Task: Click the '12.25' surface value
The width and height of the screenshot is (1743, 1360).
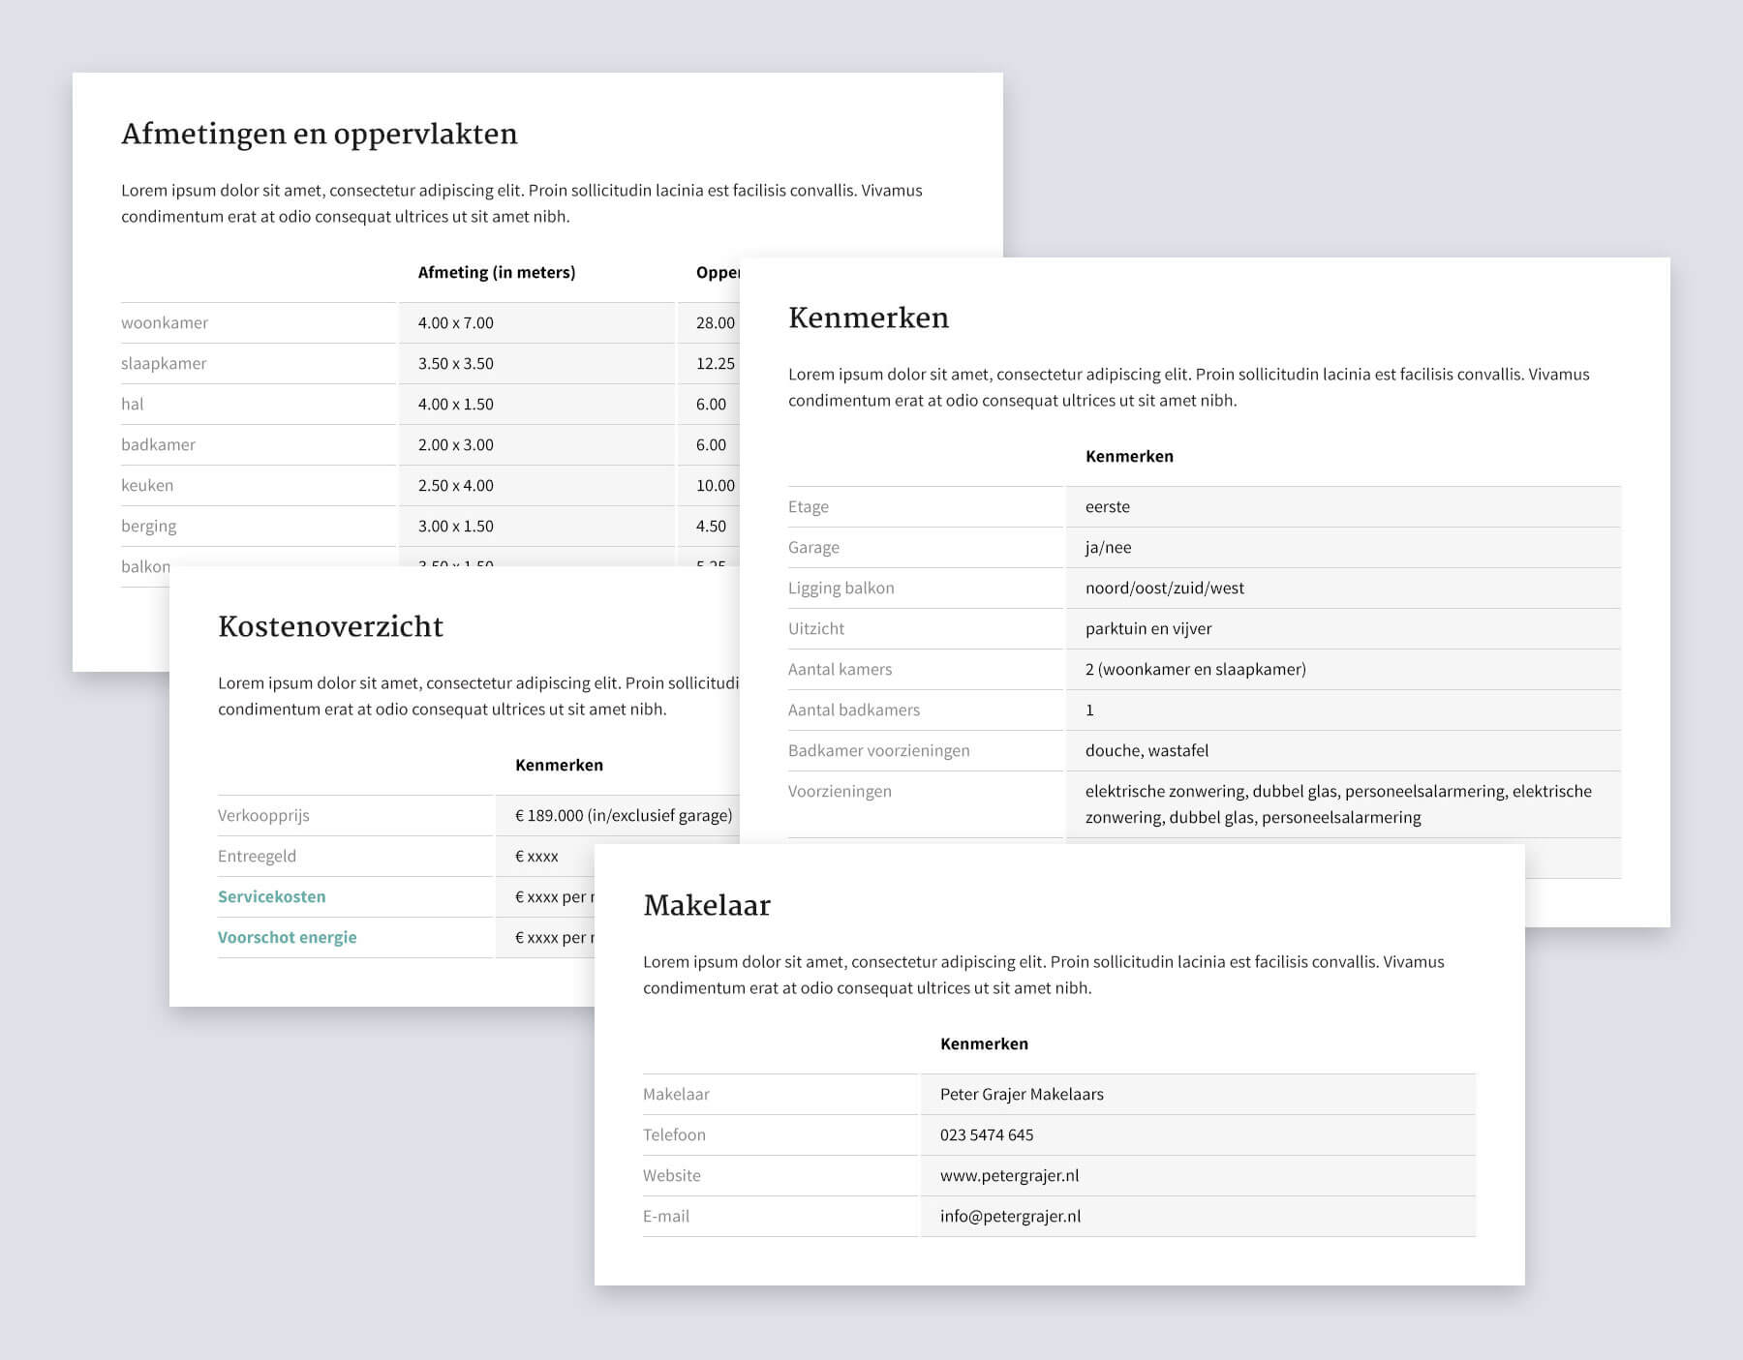Action: (716, 363)
